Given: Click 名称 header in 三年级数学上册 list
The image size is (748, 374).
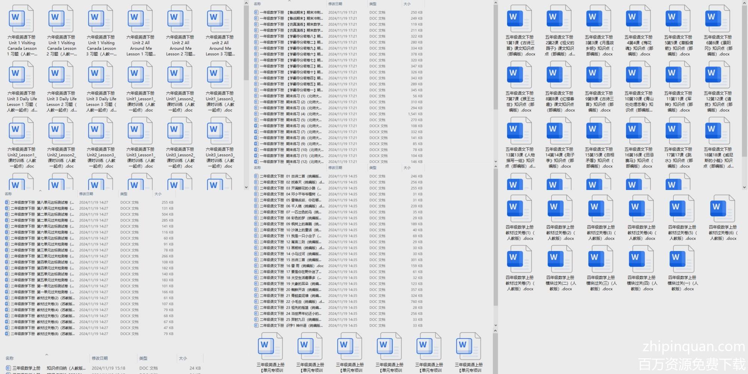Looking at the screenshot, I should 10,358.
